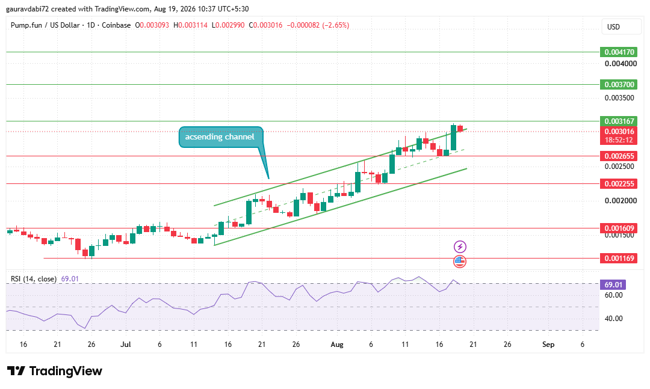Screen dimensions: 650x389
Task: Select the 0.003167 green price label
Action: tap(619, 121)
